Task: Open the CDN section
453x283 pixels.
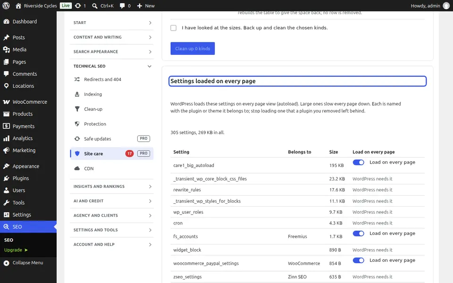Action: click(112, 168)
